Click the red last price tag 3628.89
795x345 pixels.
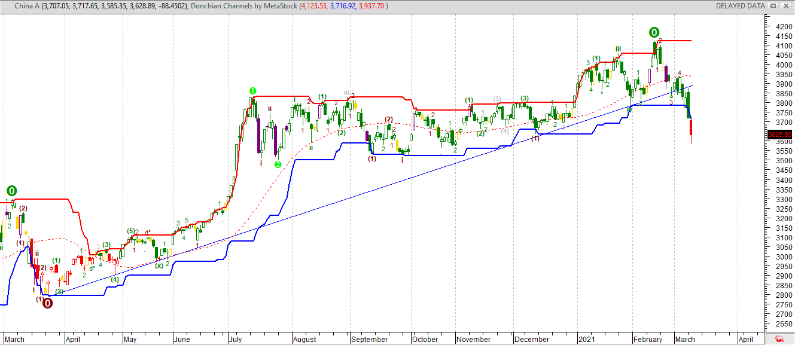point(780,135)
